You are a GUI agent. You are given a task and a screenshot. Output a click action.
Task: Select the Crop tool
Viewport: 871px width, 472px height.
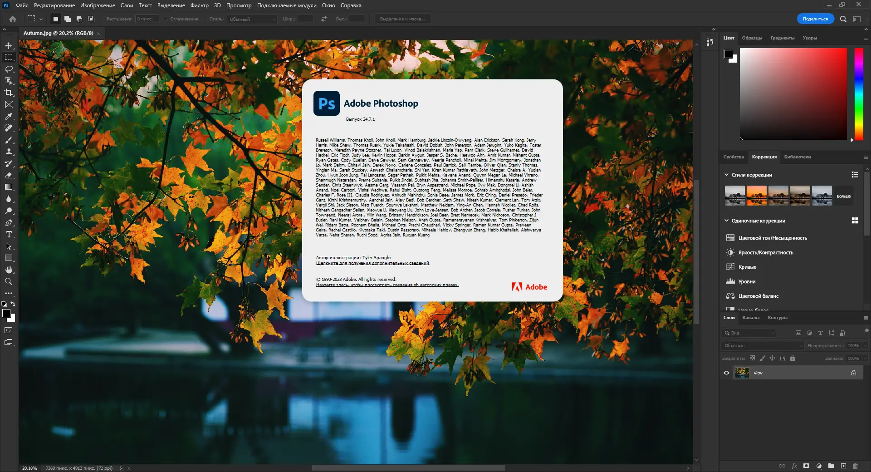point(9,92)
